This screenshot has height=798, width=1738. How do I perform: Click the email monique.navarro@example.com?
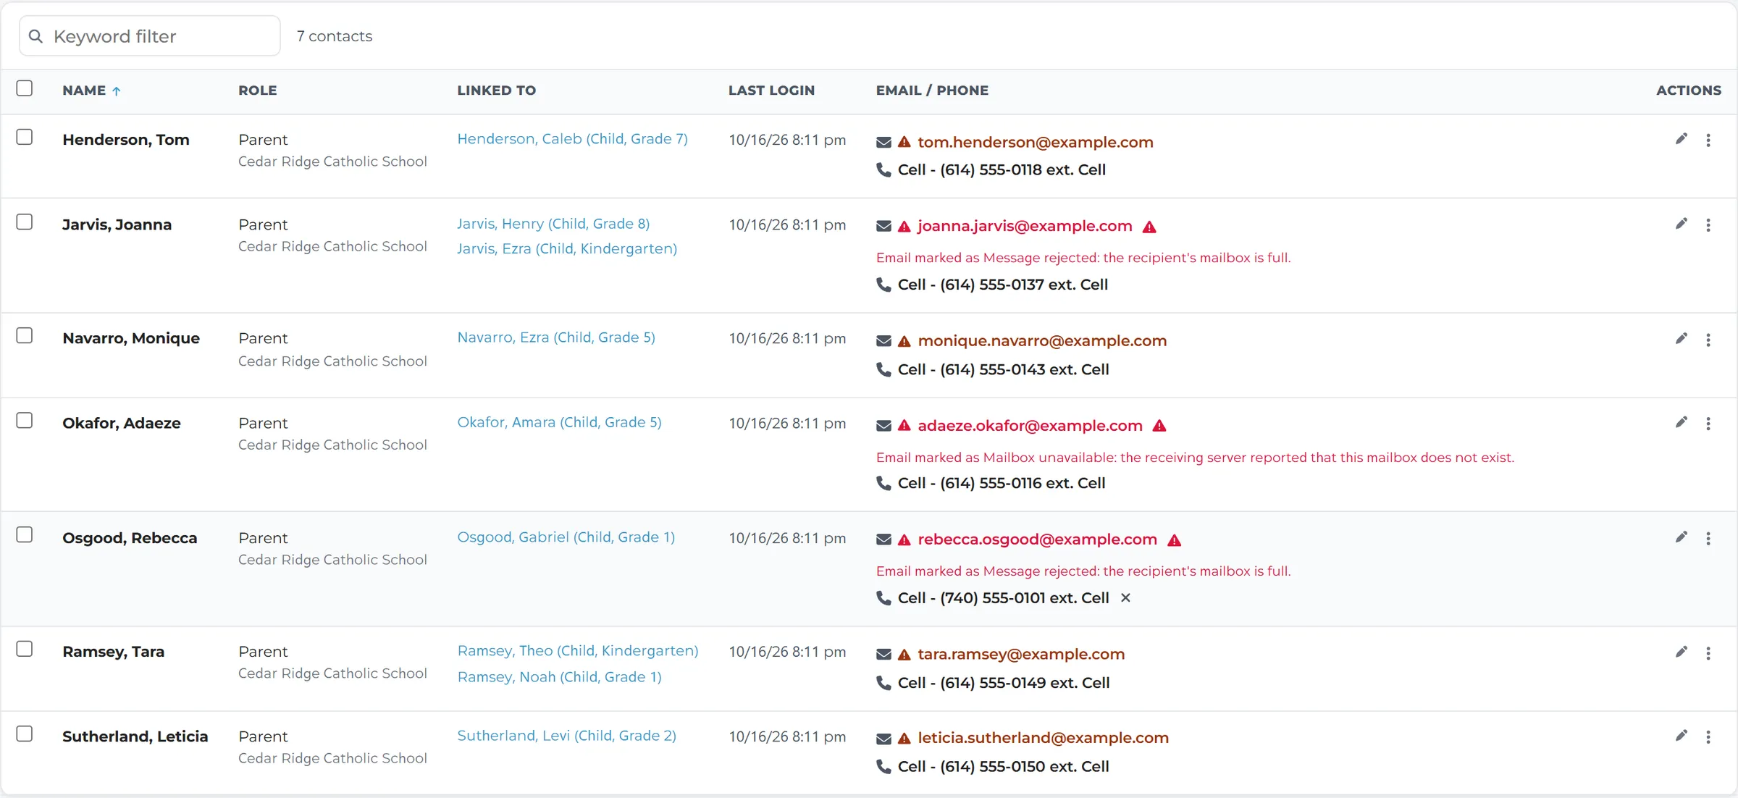[1042, 340]
